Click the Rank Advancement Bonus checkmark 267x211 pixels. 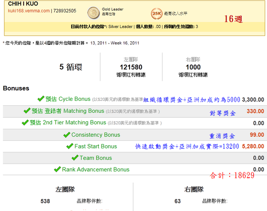click(x=57, y=169)
